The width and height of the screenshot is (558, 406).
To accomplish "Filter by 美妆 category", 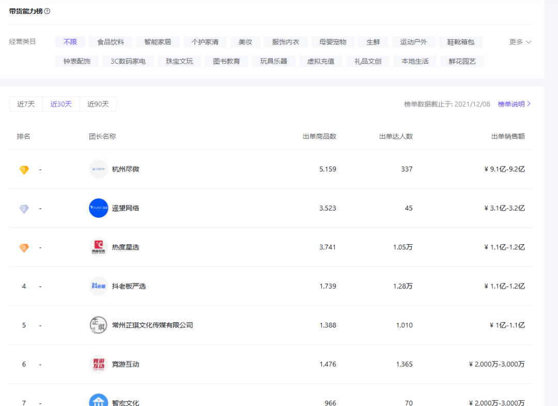I will click(245, 42).
